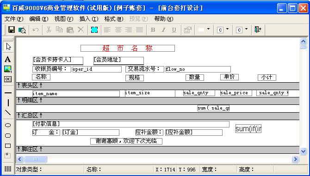Select the [应补金额] value field

pyautogui.click(x=194, y=133)
